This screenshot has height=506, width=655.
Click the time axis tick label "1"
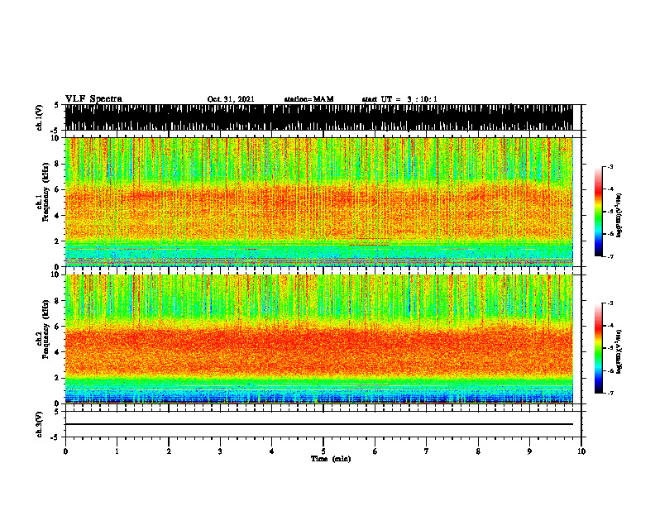click(117, 451)
